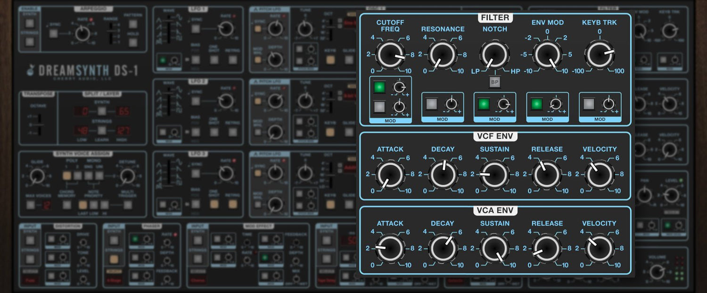The height and width of the screenshot is (293, 707).
Task: Click the Keyb Trk knob
Action: [599, 55]
